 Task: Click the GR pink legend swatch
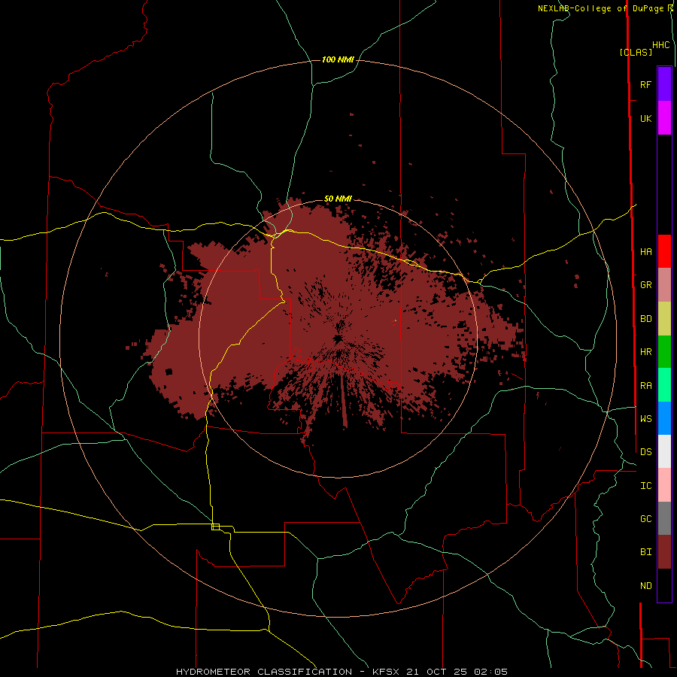[664, 285]
